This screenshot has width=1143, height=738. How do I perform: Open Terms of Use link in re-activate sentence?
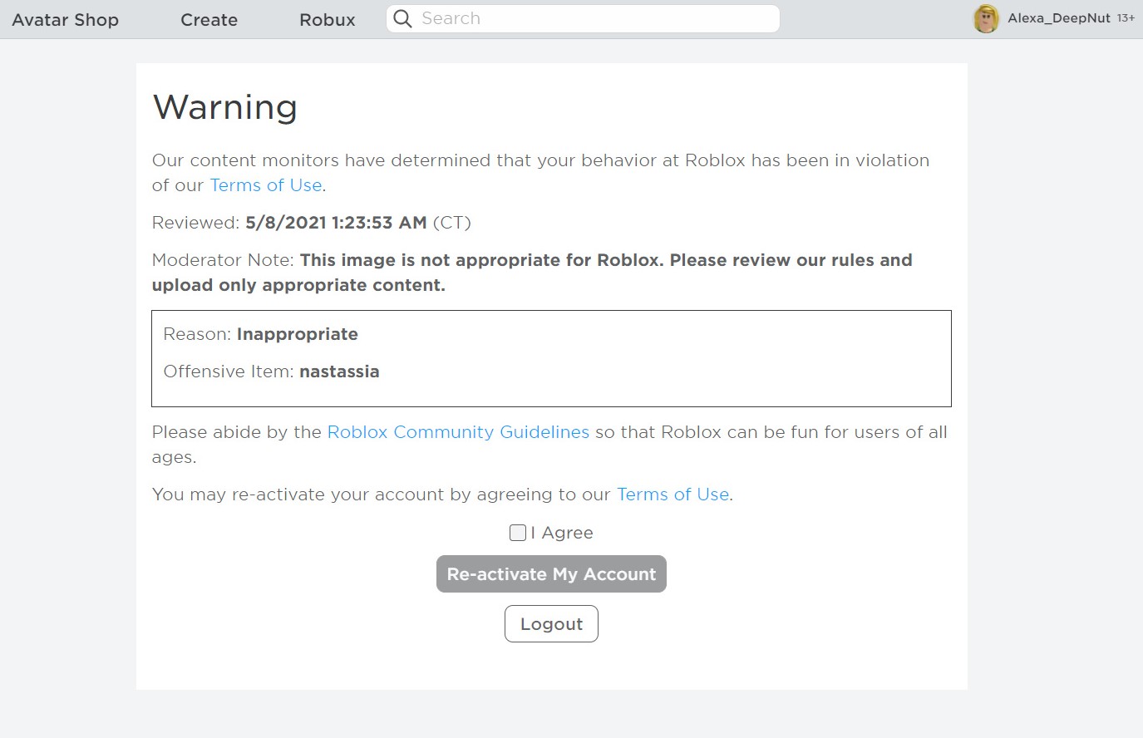[x=673, y=494]
